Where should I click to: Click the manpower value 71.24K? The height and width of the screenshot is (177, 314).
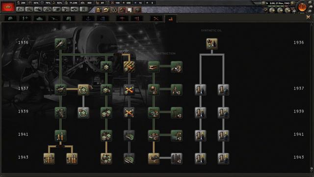(x=74, y=3)
